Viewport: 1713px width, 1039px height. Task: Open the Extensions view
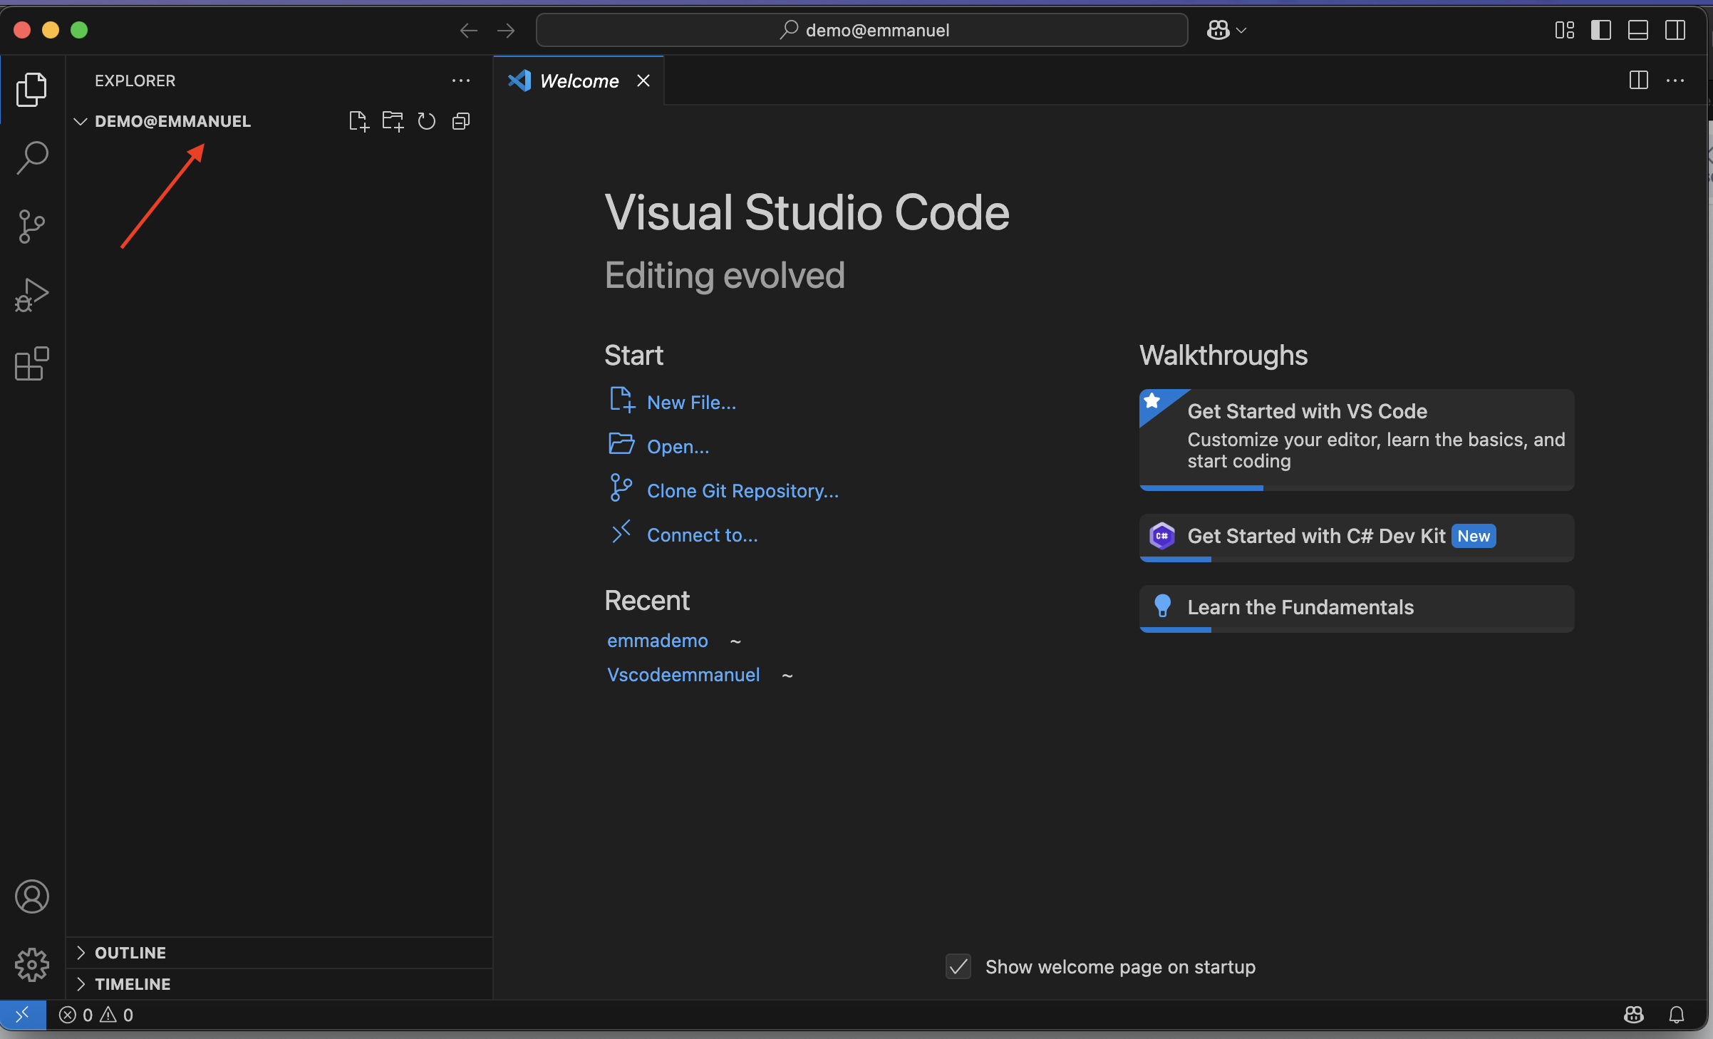(x=32, y=363)
